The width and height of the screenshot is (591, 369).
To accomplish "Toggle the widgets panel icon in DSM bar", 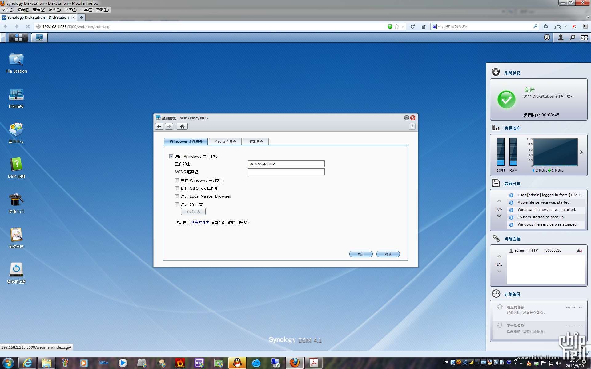I will [584, 38].
